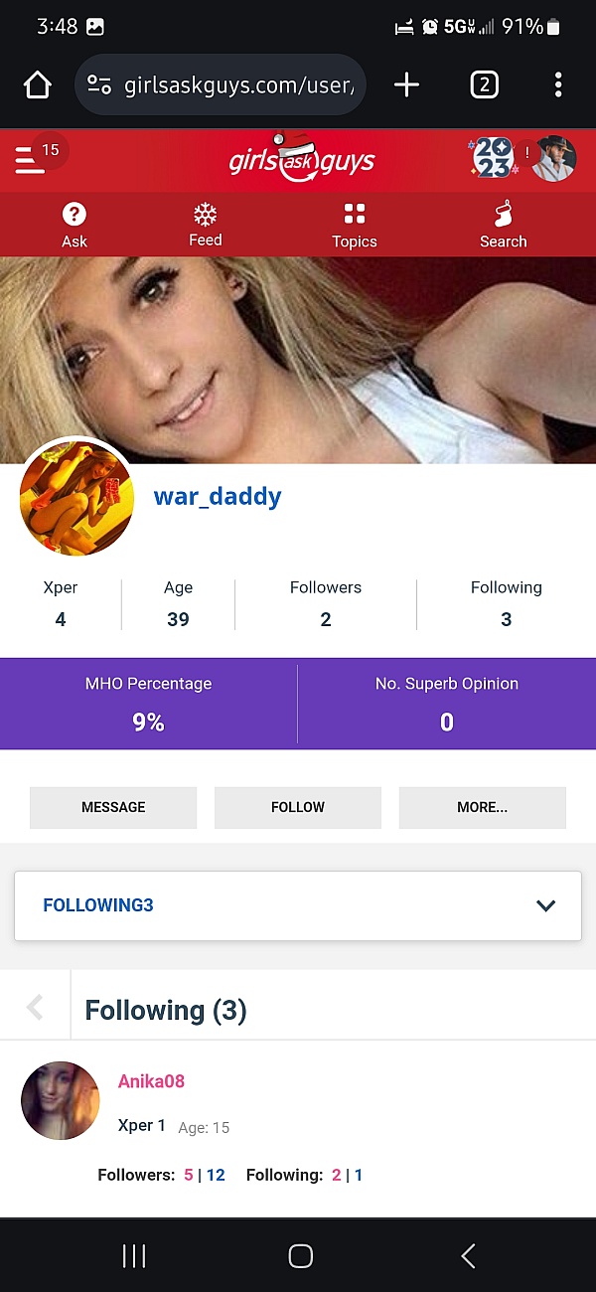Open the MORE... options button

tap(483, 807)
